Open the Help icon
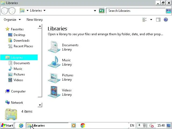The height and width of the screenshot is (129, 172). (x=166, y=20)
